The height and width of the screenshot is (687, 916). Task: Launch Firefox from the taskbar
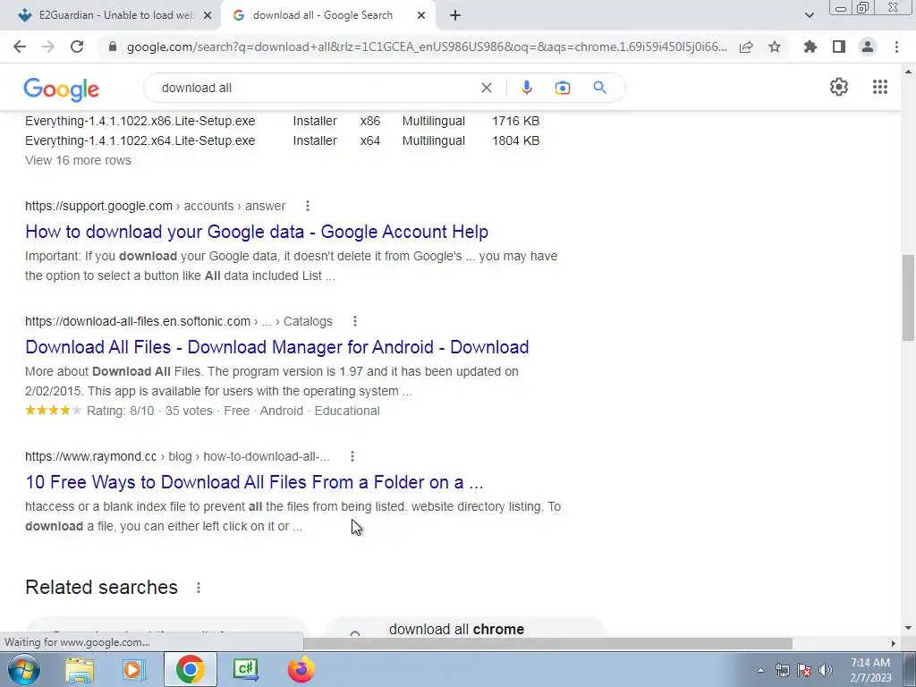301,669
